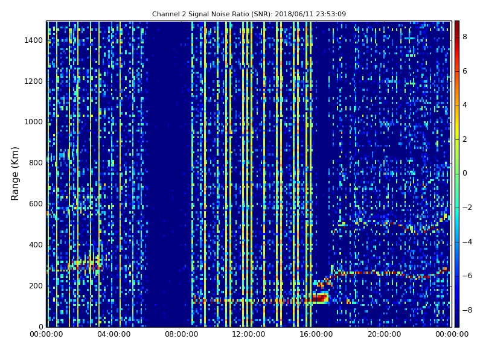Screen dimensions: 483x362
Task: Click the colorbar value 6 label
Action: click(x=465, y=71)
